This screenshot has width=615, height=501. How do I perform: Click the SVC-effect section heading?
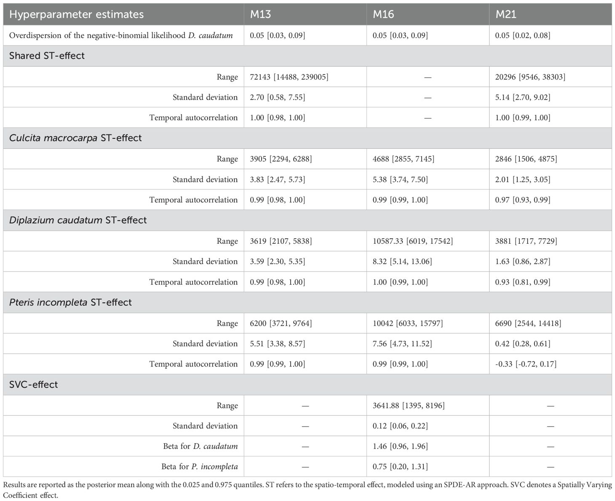[x=33, y=385]
